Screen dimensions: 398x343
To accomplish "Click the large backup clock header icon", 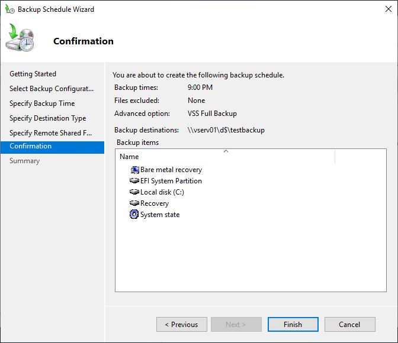I will [x=20, y=37].
